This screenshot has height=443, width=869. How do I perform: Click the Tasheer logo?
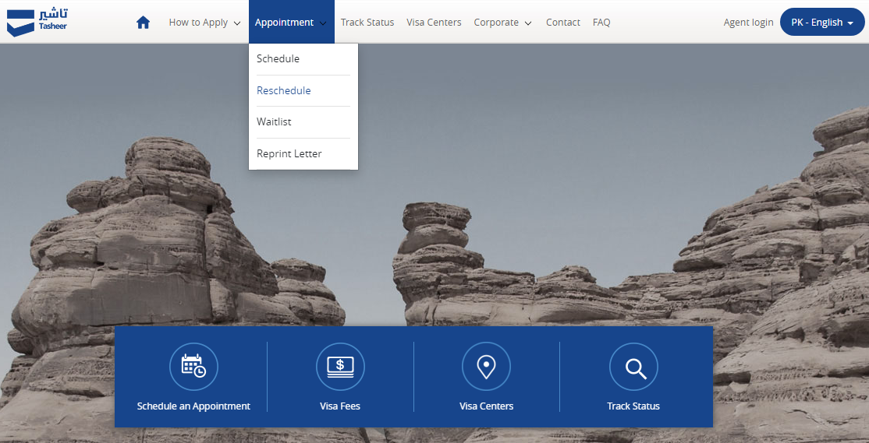click(37, 22)
